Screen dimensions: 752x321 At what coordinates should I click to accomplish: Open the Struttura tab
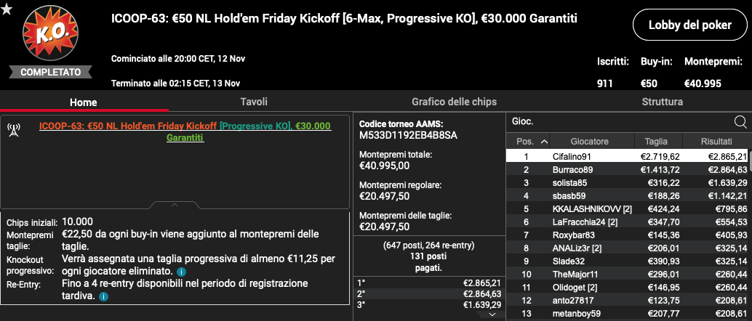click(x=663, y=102)
